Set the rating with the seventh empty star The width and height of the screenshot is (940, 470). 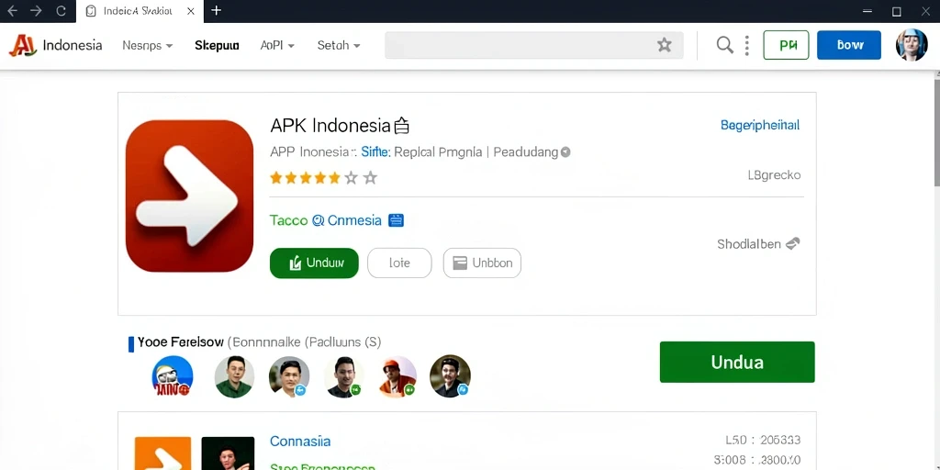[x=371, y=177]
